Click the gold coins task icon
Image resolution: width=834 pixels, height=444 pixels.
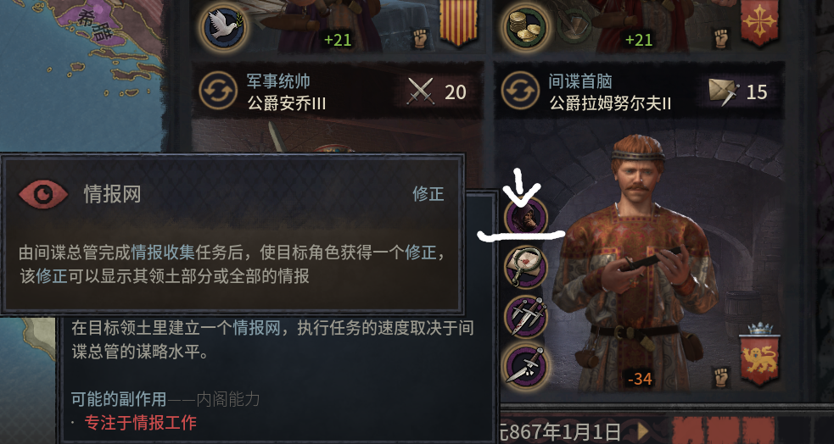coord(527,27)
